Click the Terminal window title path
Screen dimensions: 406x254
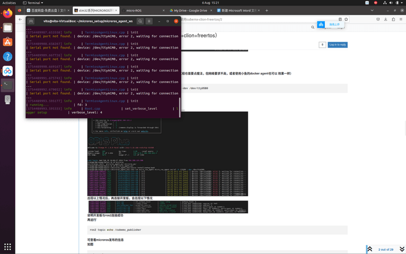tap(88, 21)
